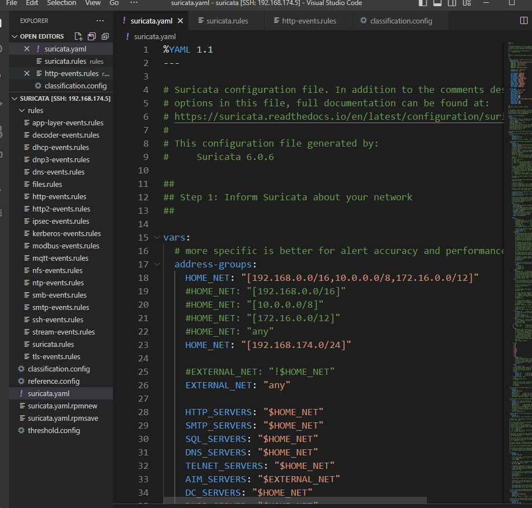Click Save All icon in Open Editors
The height and width of the screenshot is (508, 532).
click(92, 36)
